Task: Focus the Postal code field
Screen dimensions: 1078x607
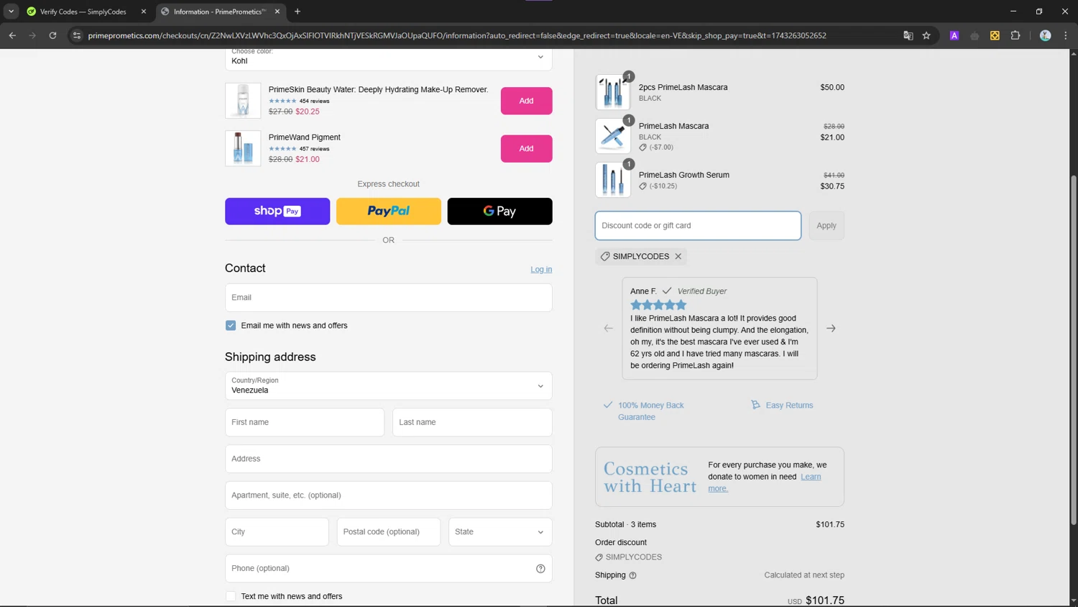Action: pos(389,532)
